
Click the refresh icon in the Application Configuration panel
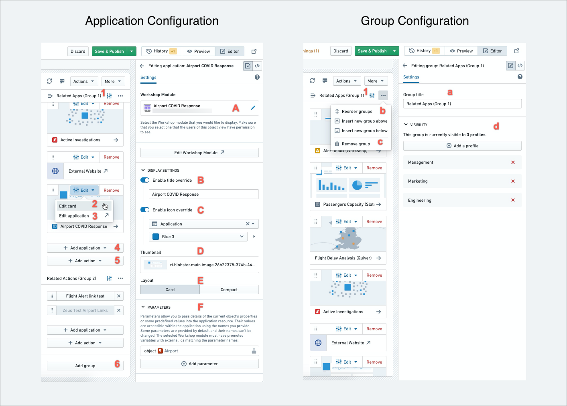point(49,81)
